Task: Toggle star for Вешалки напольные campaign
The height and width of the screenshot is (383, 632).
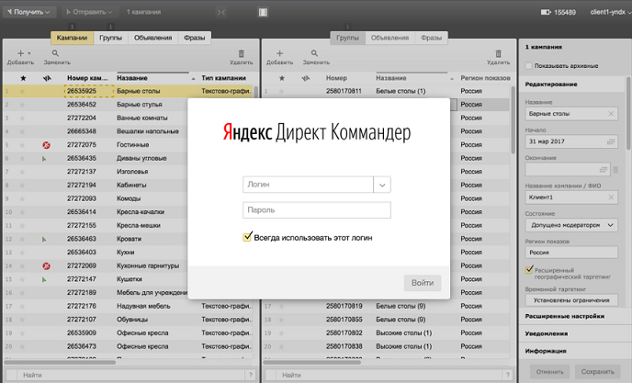Action: (23, 131)
